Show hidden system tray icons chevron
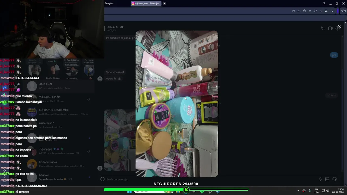This screenshot has width=347, height=195. click(x=298, y=191)
